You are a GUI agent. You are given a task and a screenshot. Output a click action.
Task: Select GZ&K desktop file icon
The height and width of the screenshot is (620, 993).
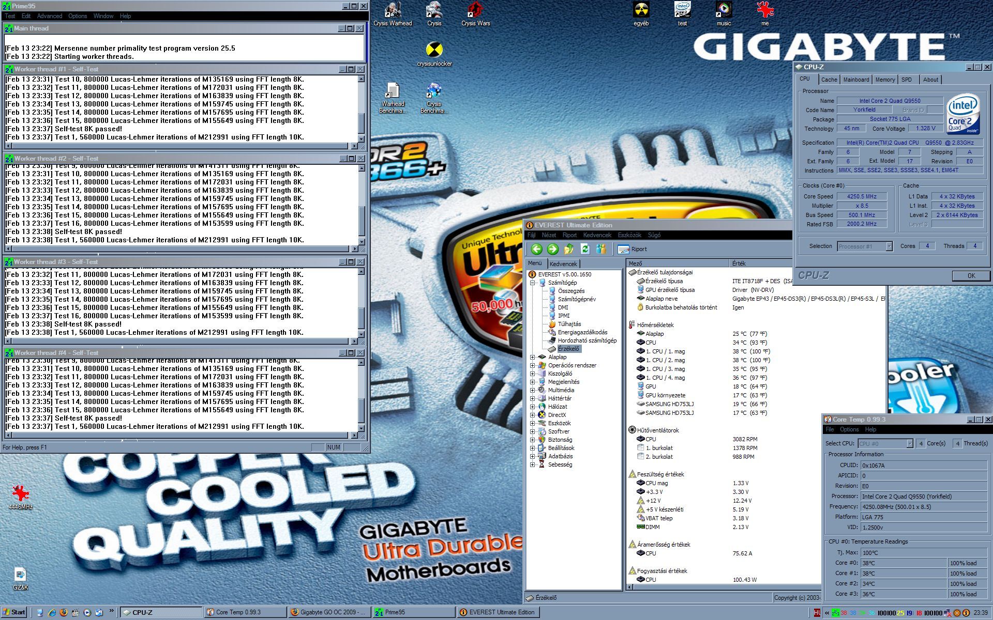click(x=20, y=579)
